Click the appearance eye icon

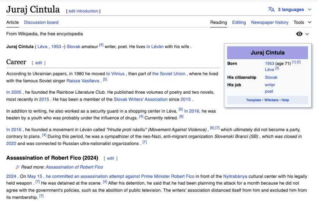[299, 34]
